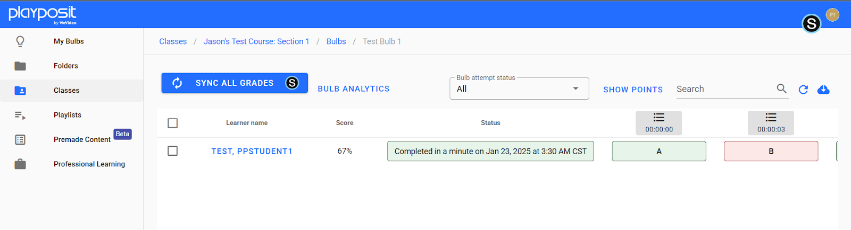851x230 pixels.
Task: Click the Show Points button
Action: [633, 90]
